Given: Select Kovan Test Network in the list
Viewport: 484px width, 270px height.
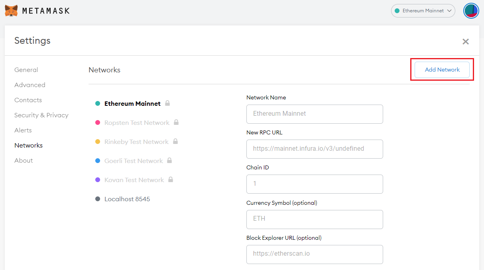Looking at the screenshot, I should [x=134, y=180].
